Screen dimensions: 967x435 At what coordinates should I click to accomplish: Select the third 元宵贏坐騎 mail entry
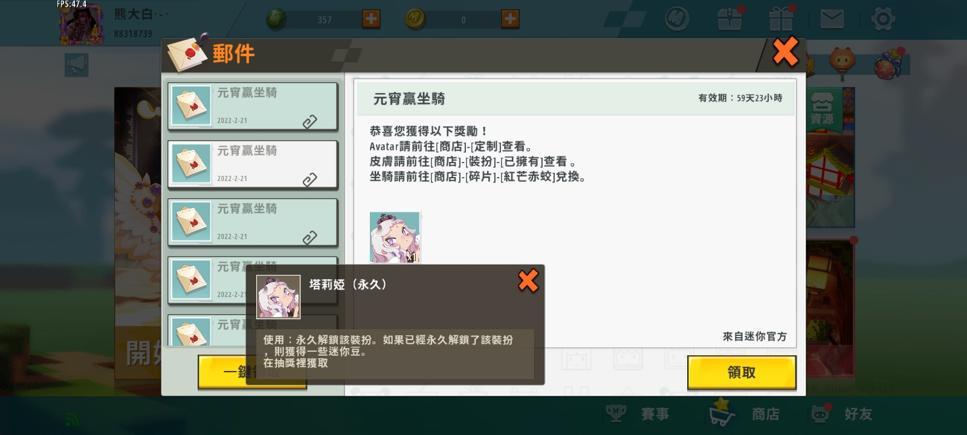click(x=253, y=222)
